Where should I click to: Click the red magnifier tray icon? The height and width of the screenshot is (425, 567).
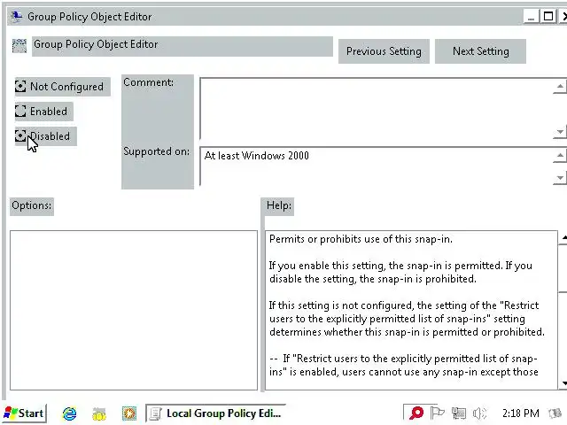416,413
